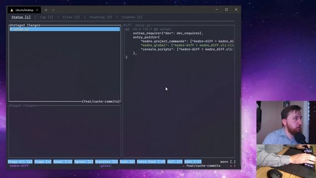Click the entry_points={ line in diff

(146, 38)
